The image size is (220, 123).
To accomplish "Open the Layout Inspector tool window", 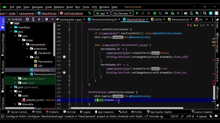I will click(202, 112).
